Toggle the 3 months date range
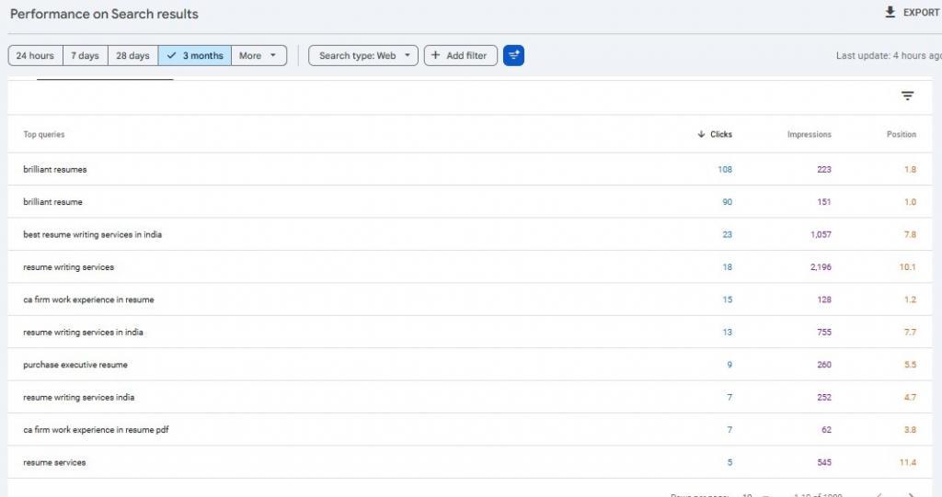The height and width of the screenshot is (497, 942). coord(195,55)
